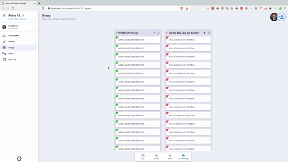The width and height of the screenshot is (288, 162).
Task: Go to the Icebreaker phase
Action: tap(18, 36)
